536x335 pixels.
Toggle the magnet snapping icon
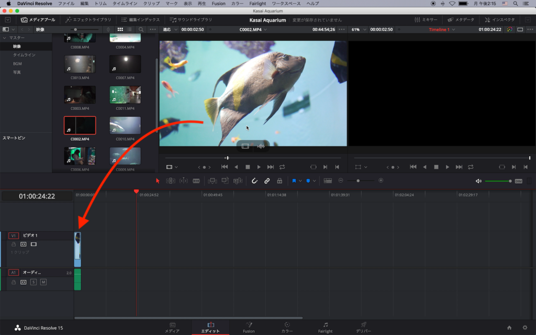(254, 181)
